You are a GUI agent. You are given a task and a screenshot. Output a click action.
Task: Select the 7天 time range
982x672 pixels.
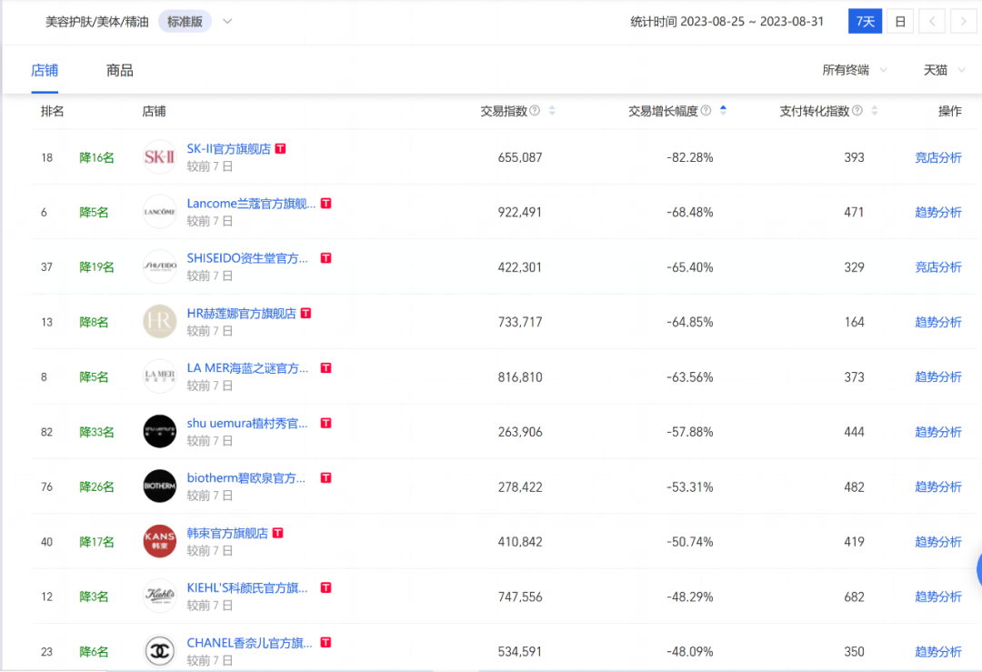[865, 21]
